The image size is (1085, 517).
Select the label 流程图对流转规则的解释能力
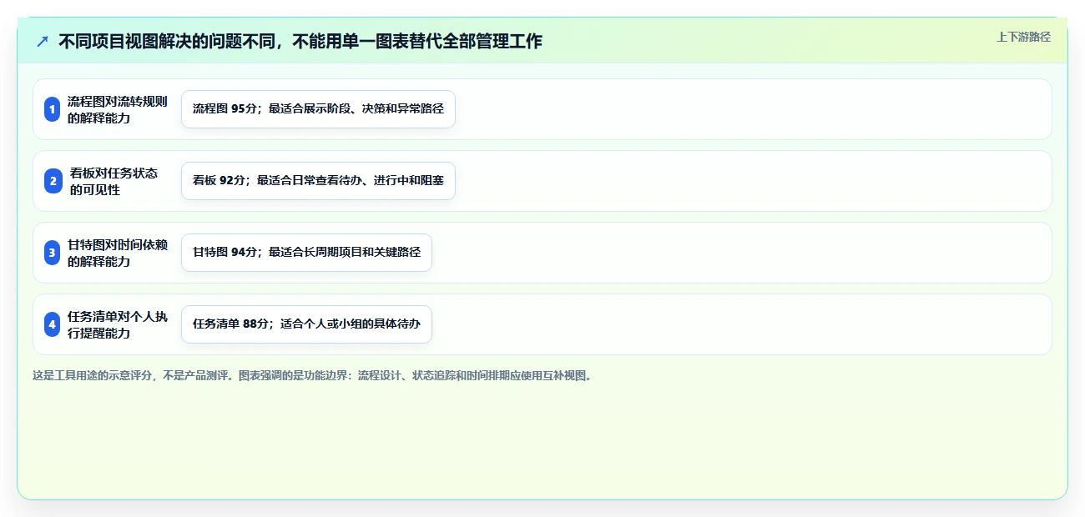click(x=118, y=109)
